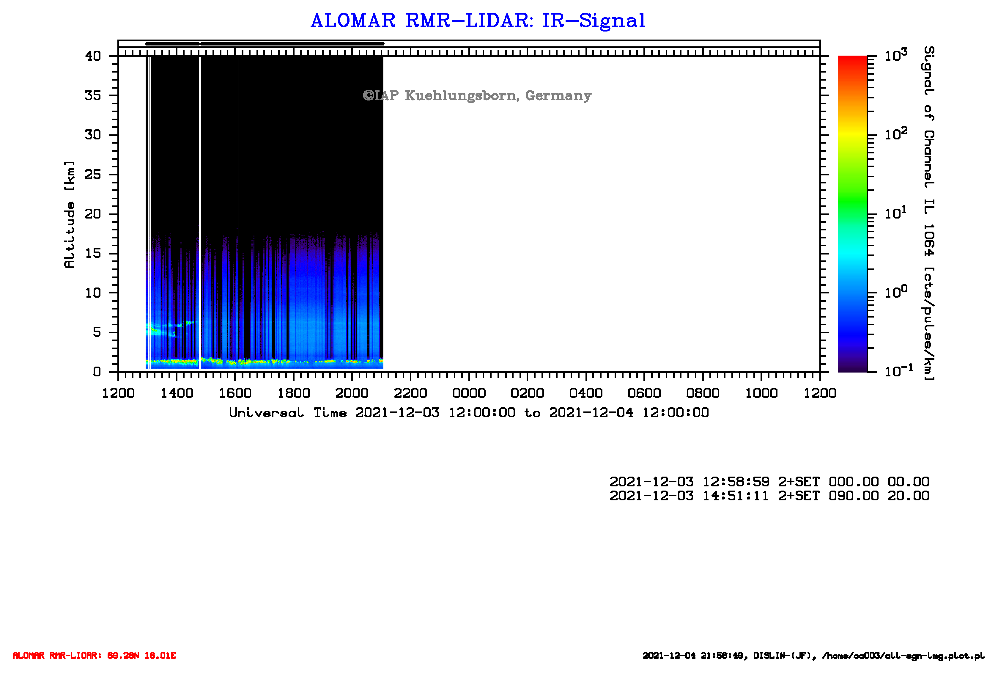Click the time tick label 0400
The image size is (998, 674).
coord(586,393)
